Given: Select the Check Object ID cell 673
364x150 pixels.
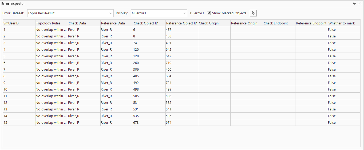Looking at the screenshot, I should [x=149, y=123].
